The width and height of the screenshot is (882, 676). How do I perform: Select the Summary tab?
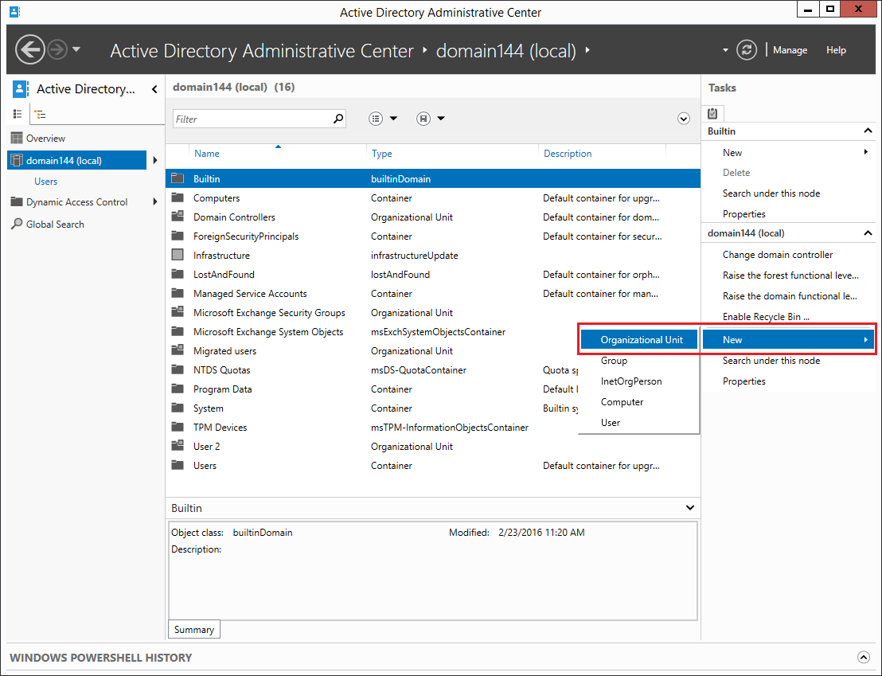coord(194,629)
